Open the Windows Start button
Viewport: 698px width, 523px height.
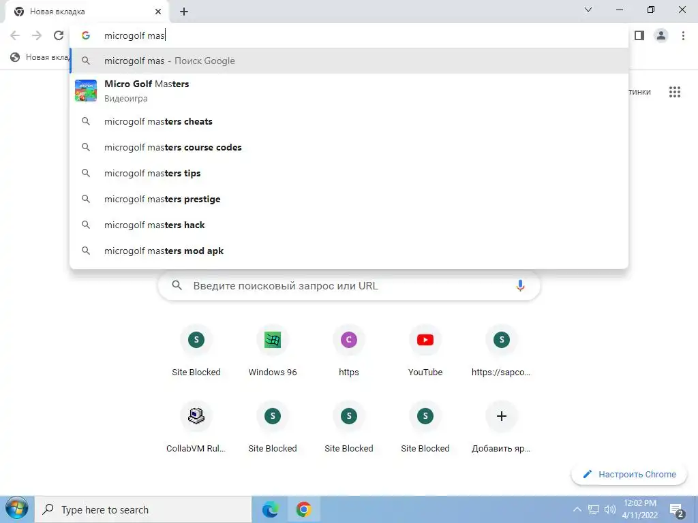[17, 509]
